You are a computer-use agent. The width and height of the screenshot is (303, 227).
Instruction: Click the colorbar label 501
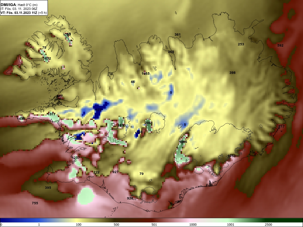[154, 225]
